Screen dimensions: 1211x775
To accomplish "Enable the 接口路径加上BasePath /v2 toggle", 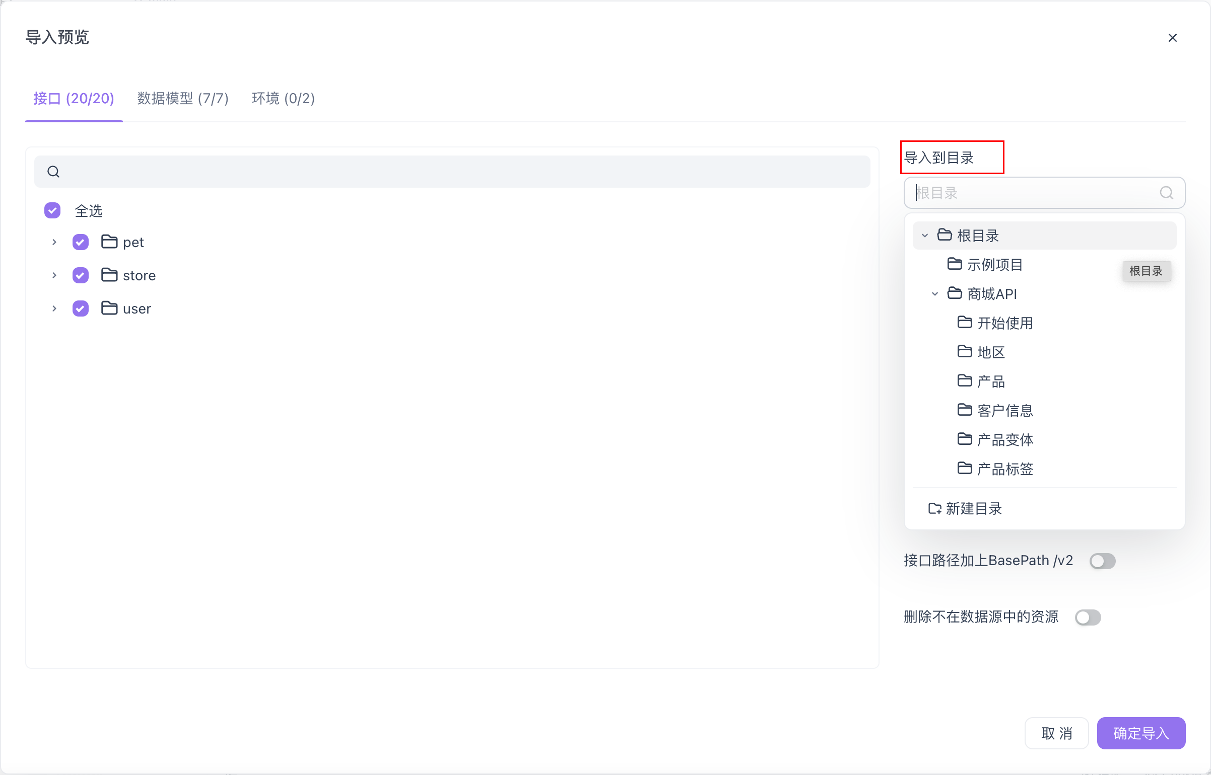I will [1102, 561].
